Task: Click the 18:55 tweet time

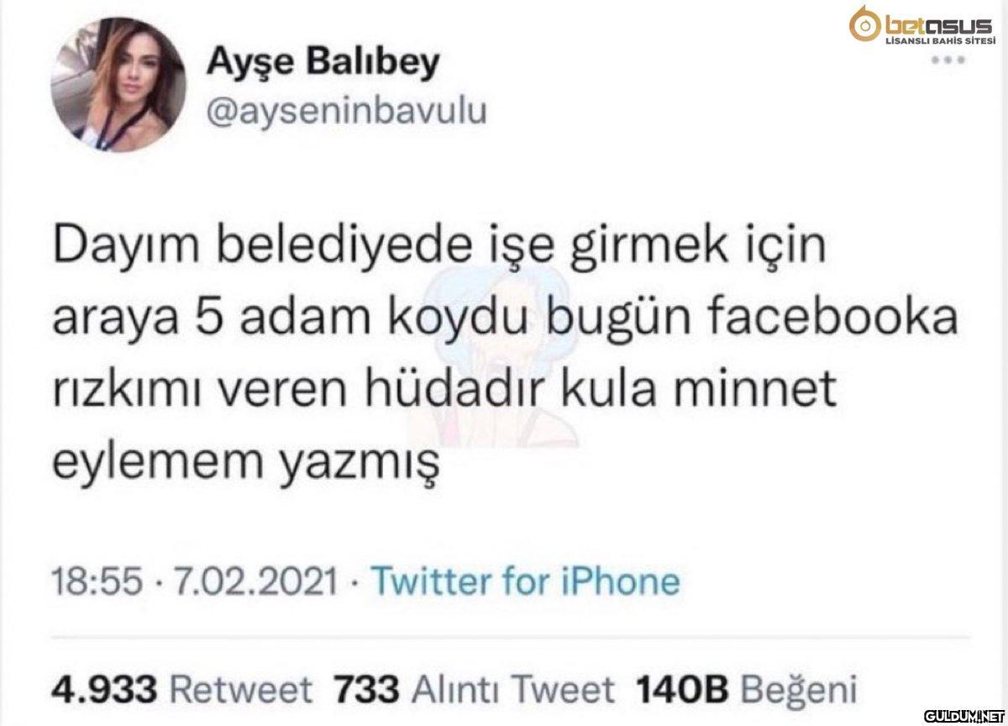Action: pyautogui.click(x=88, y=581)
